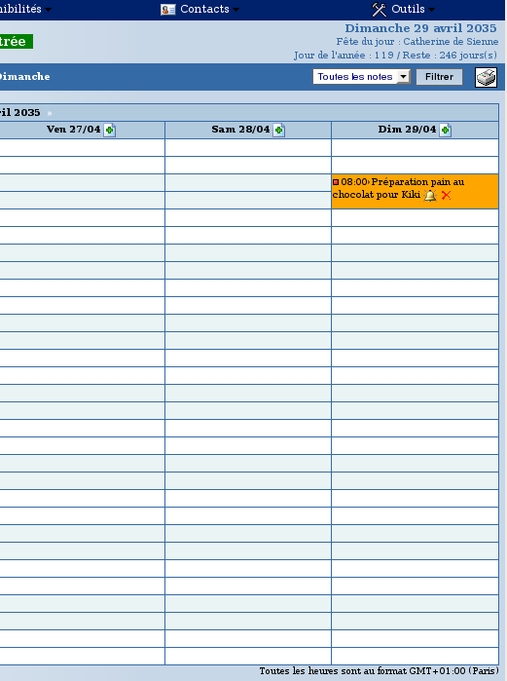
Task: Add a note on Ven 27/04
Action: (109, 130)
